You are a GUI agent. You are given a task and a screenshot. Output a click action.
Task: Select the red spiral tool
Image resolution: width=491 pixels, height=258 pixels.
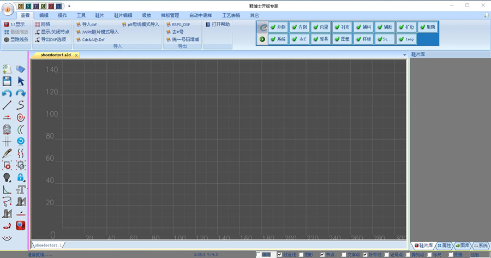point(21,117)
